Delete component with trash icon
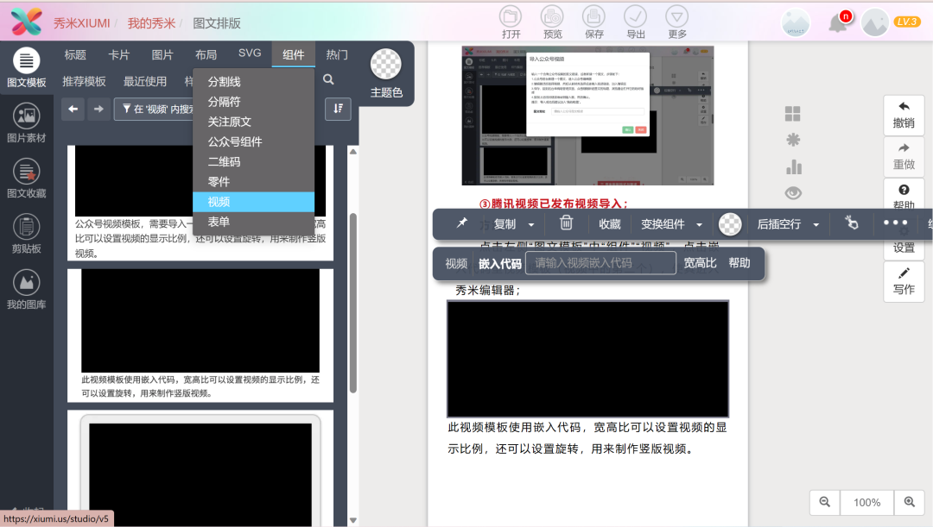This screenshot has height=527, width=933. coord(567,223)
